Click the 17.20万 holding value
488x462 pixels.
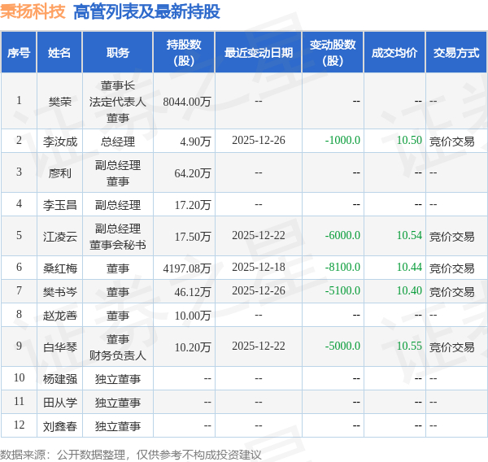[x=193, y=205]
